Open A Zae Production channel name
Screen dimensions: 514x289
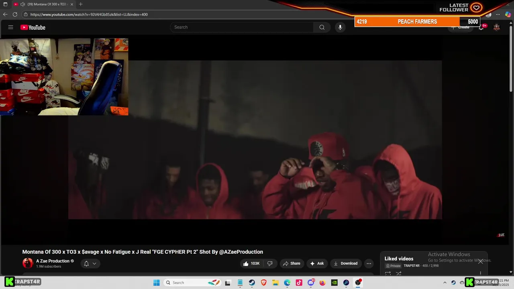[53, 261]
